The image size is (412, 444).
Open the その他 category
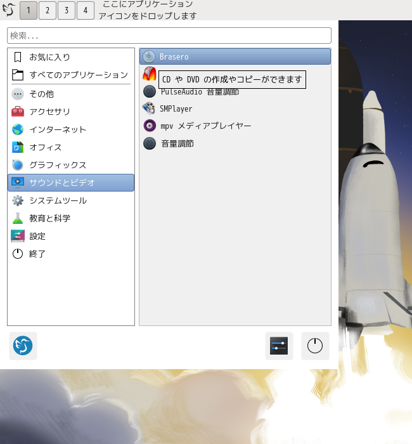pyautogui.click(x=71, y=94)
